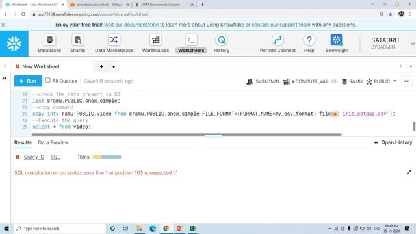Click the Query ID link
This screenshot has width=416, height=234.
[x=34, y=157]
